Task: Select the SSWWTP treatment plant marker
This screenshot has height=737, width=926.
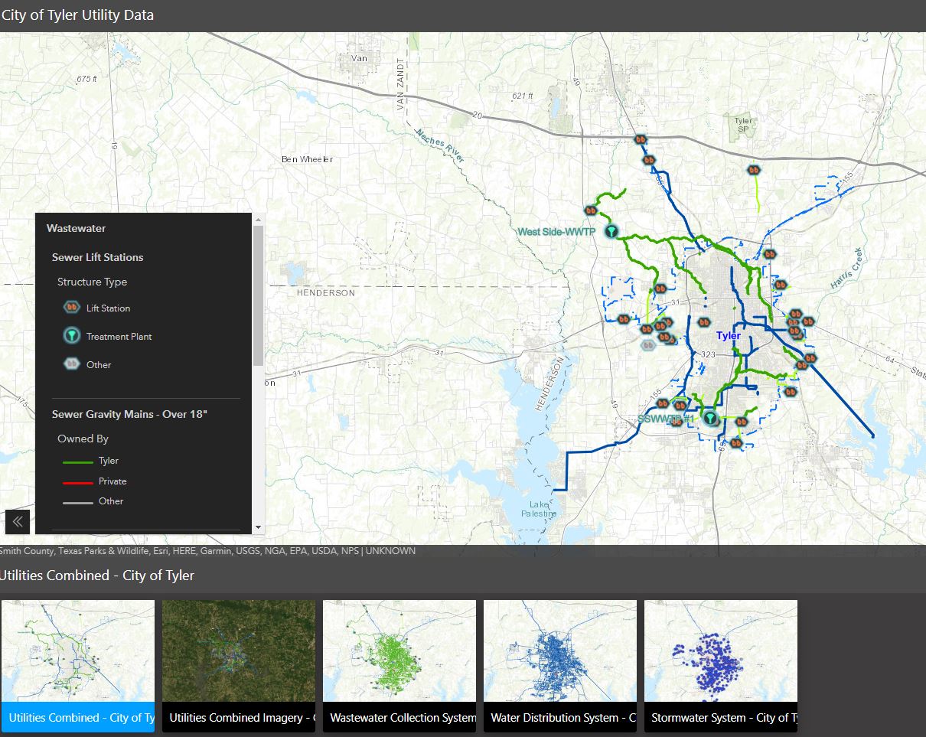Action: [x=710, y=419]
